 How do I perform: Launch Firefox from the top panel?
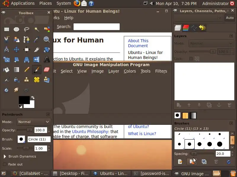(77, 4)
